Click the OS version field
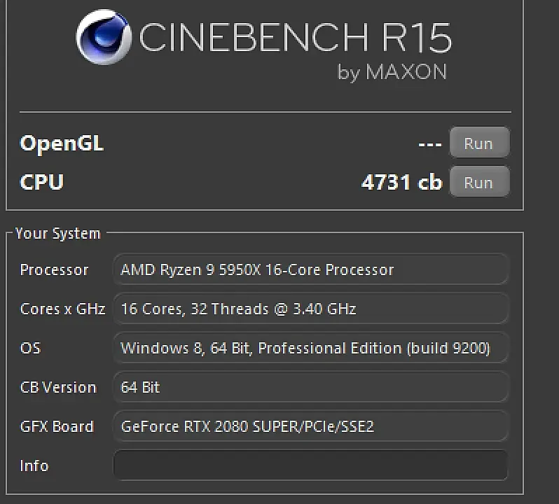559x504 pixels. click(x=310, y=348)
